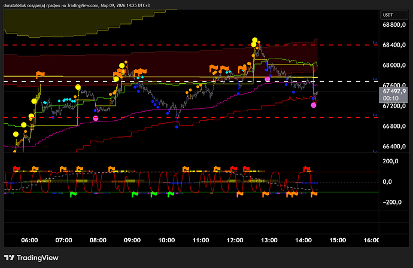Click the rightmost orange flag in the oscillator
413x268 pixels.
tap(314, 194)
